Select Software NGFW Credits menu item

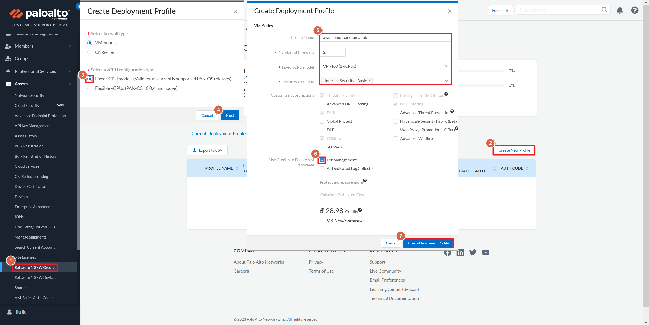[35, 267]
